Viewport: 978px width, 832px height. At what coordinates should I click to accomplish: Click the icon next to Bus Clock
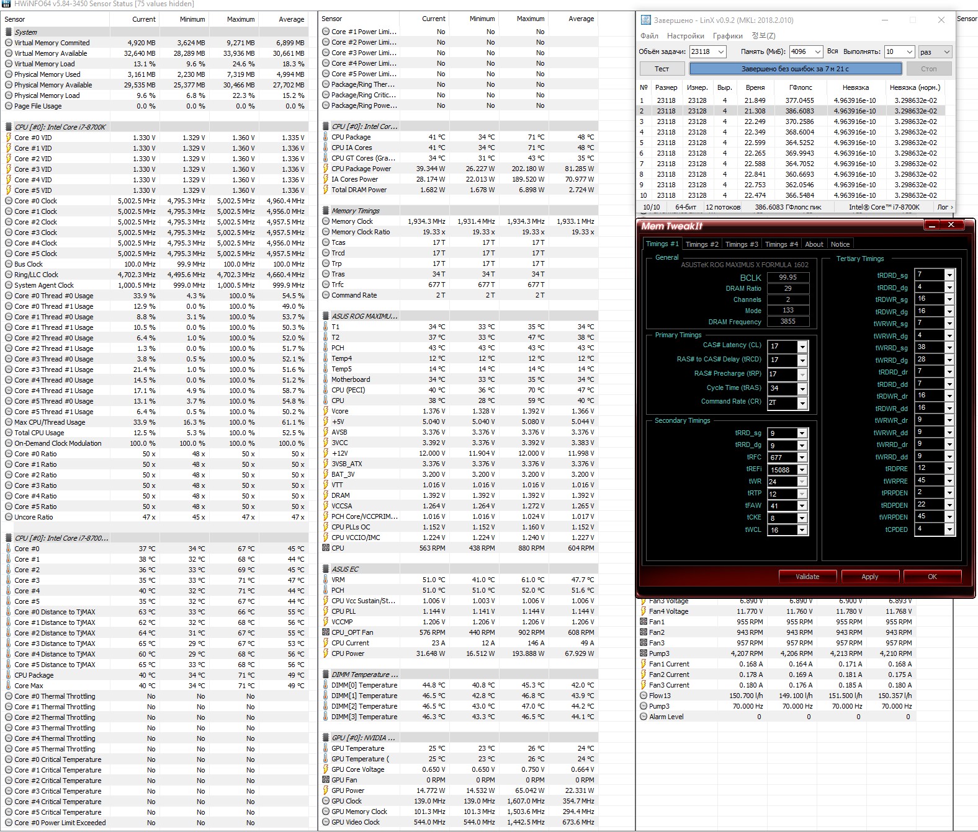coord(8,264)
